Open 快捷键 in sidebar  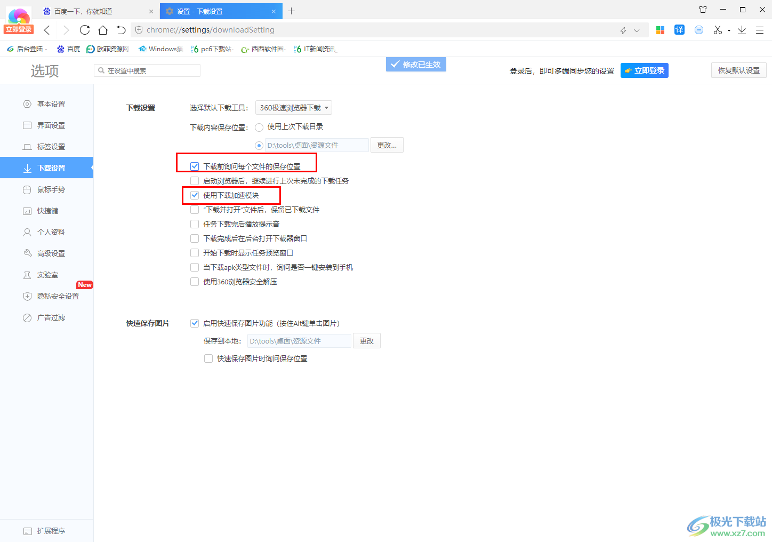[x=46, y=211]
